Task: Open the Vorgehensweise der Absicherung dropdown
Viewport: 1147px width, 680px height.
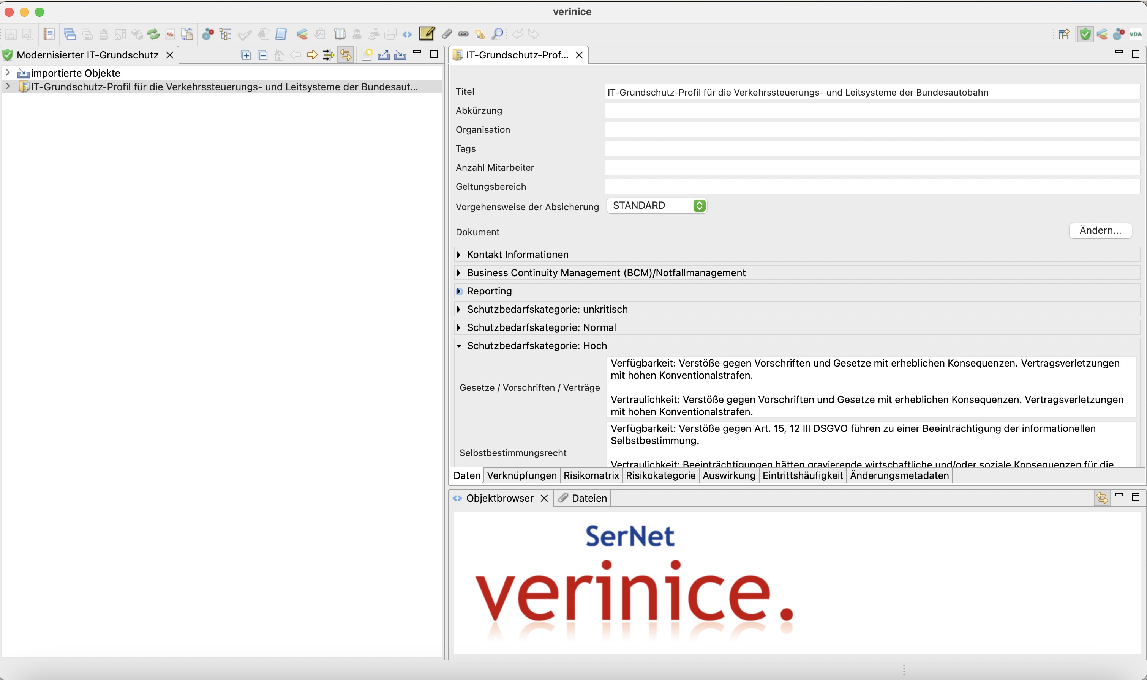Action: click(x=657, y=206)
